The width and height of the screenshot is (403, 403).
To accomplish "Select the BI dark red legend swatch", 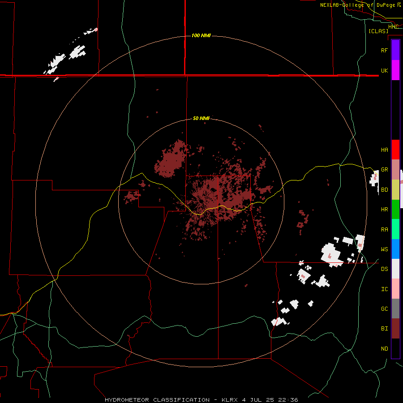I will click(x=395, y=329).
